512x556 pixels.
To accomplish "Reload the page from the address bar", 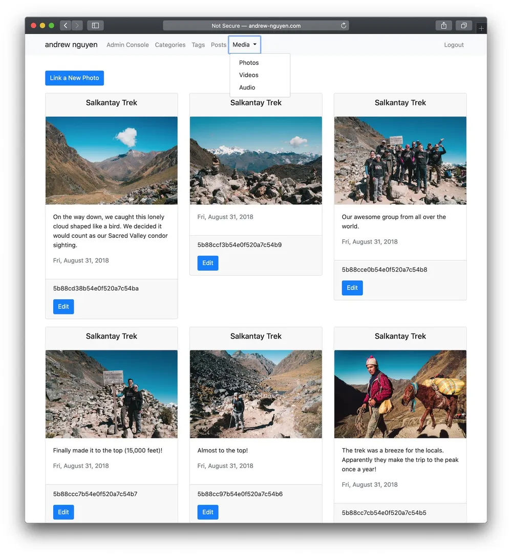I will coord(344,26).
